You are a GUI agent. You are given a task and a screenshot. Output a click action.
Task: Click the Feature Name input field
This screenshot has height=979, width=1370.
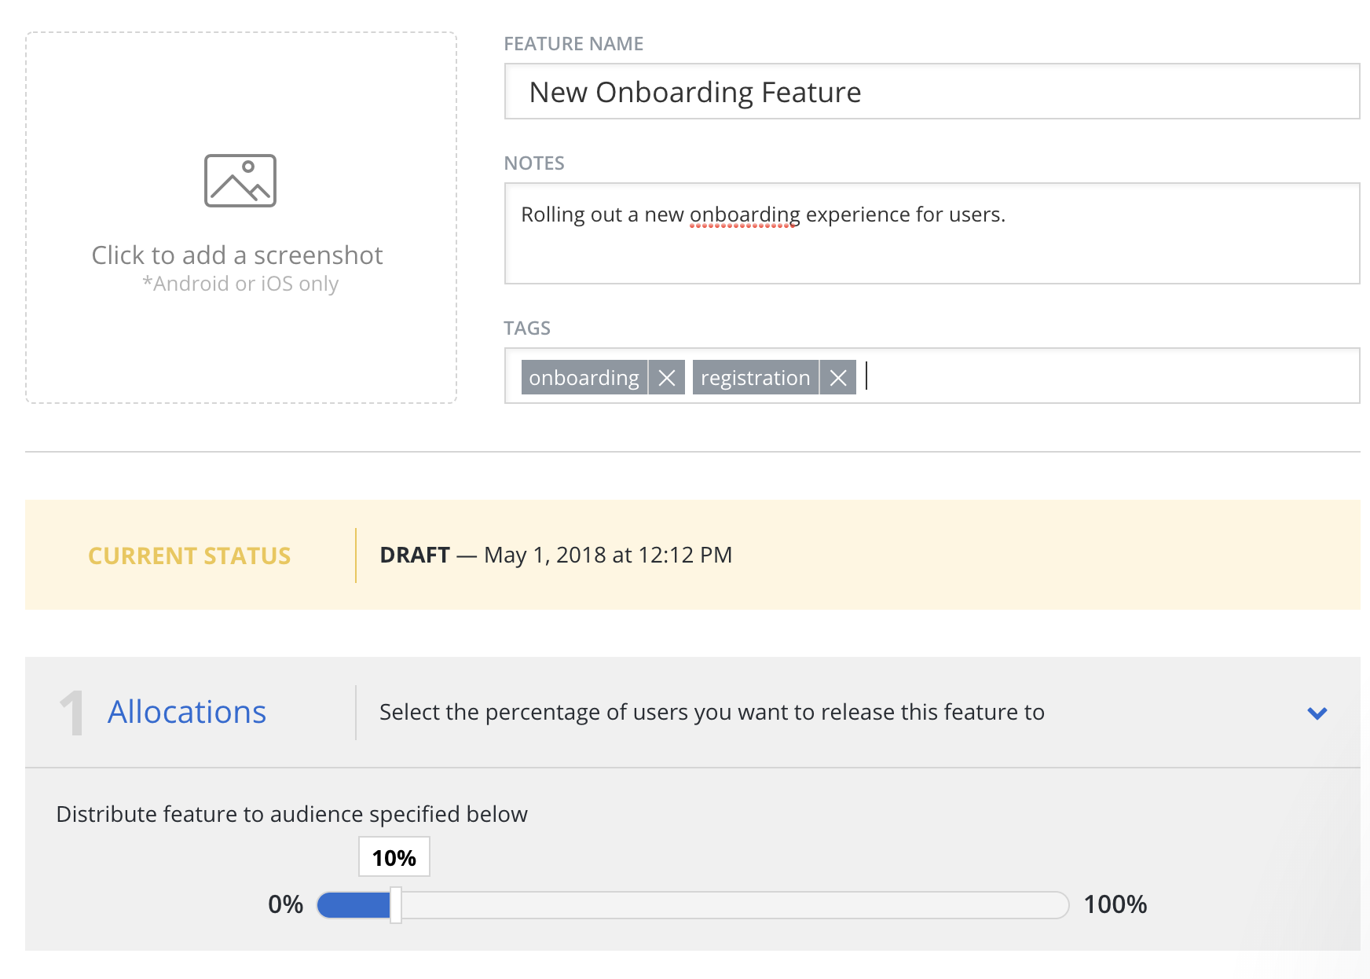point(932,91)
